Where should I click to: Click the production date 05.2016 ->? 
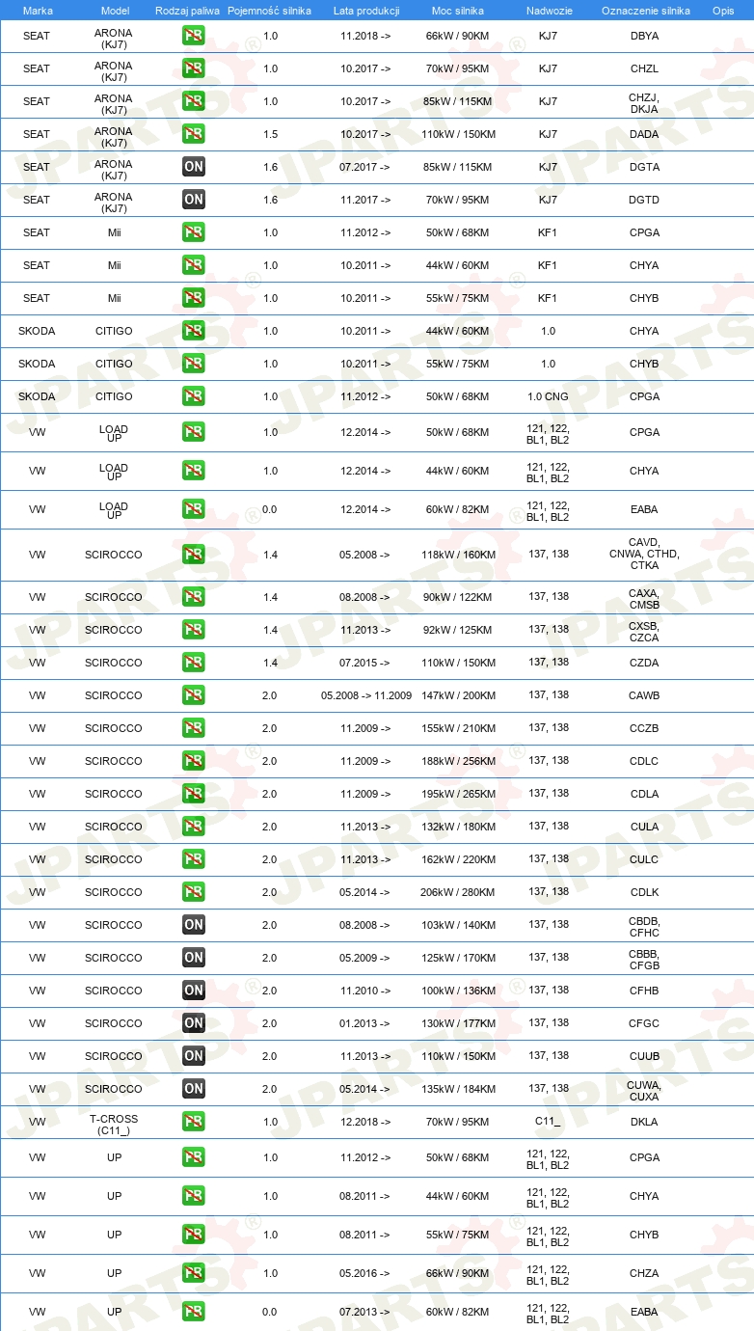tap(365, 1273)
